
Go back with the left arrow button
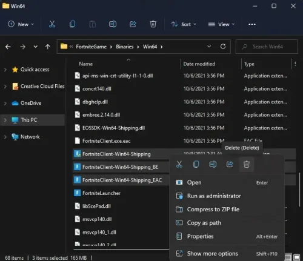[8, 47]
